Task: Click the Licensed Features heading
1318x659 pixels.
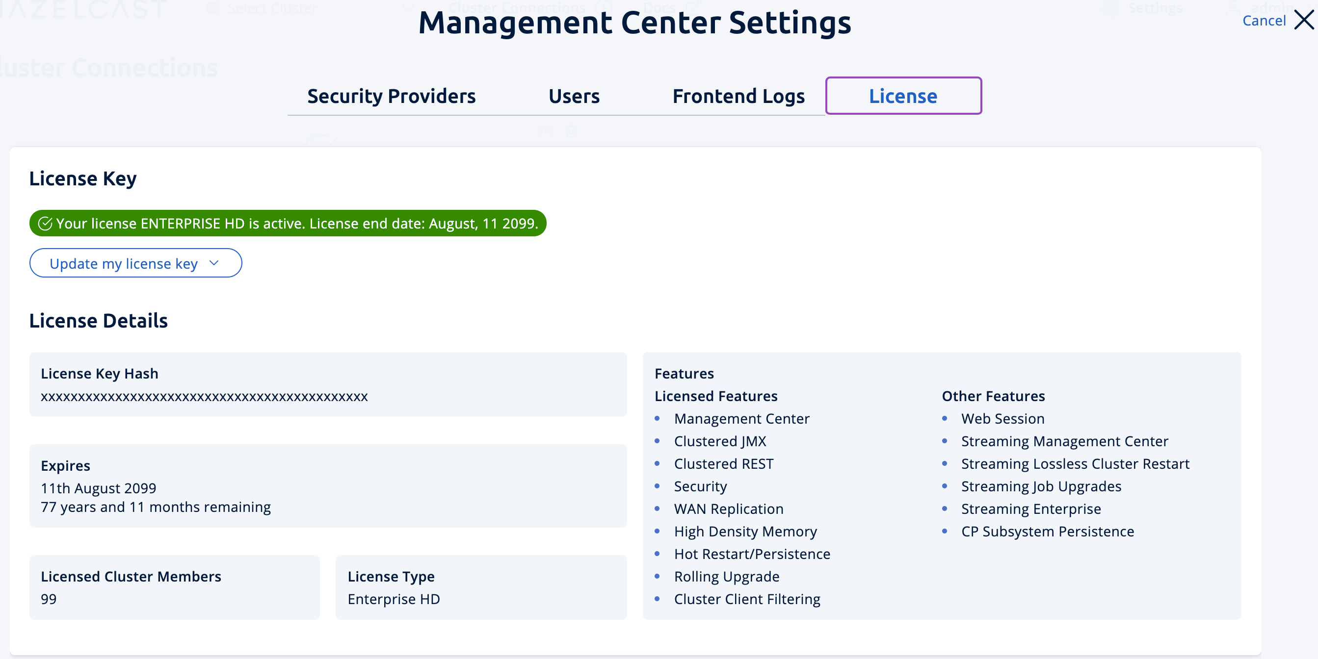Action: 716,396
